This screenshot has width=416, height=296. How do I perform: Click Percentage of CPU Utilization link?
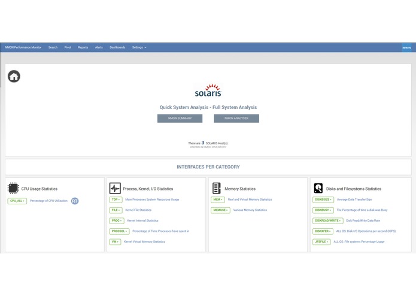[x=49, y=201]
